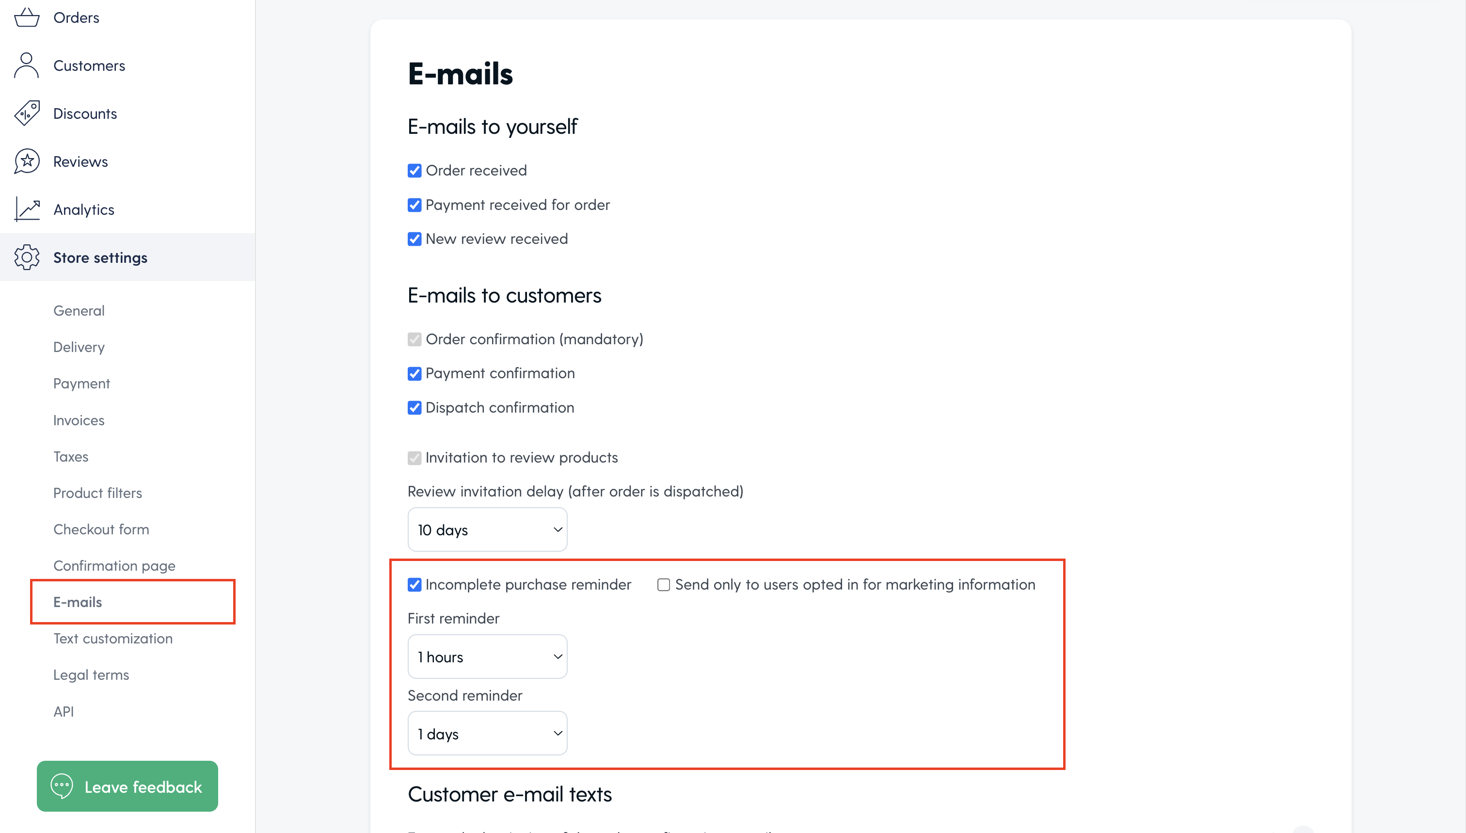Uncheck New review received checkbox
The image size is (1466, 833).
(x=414, y=239)
